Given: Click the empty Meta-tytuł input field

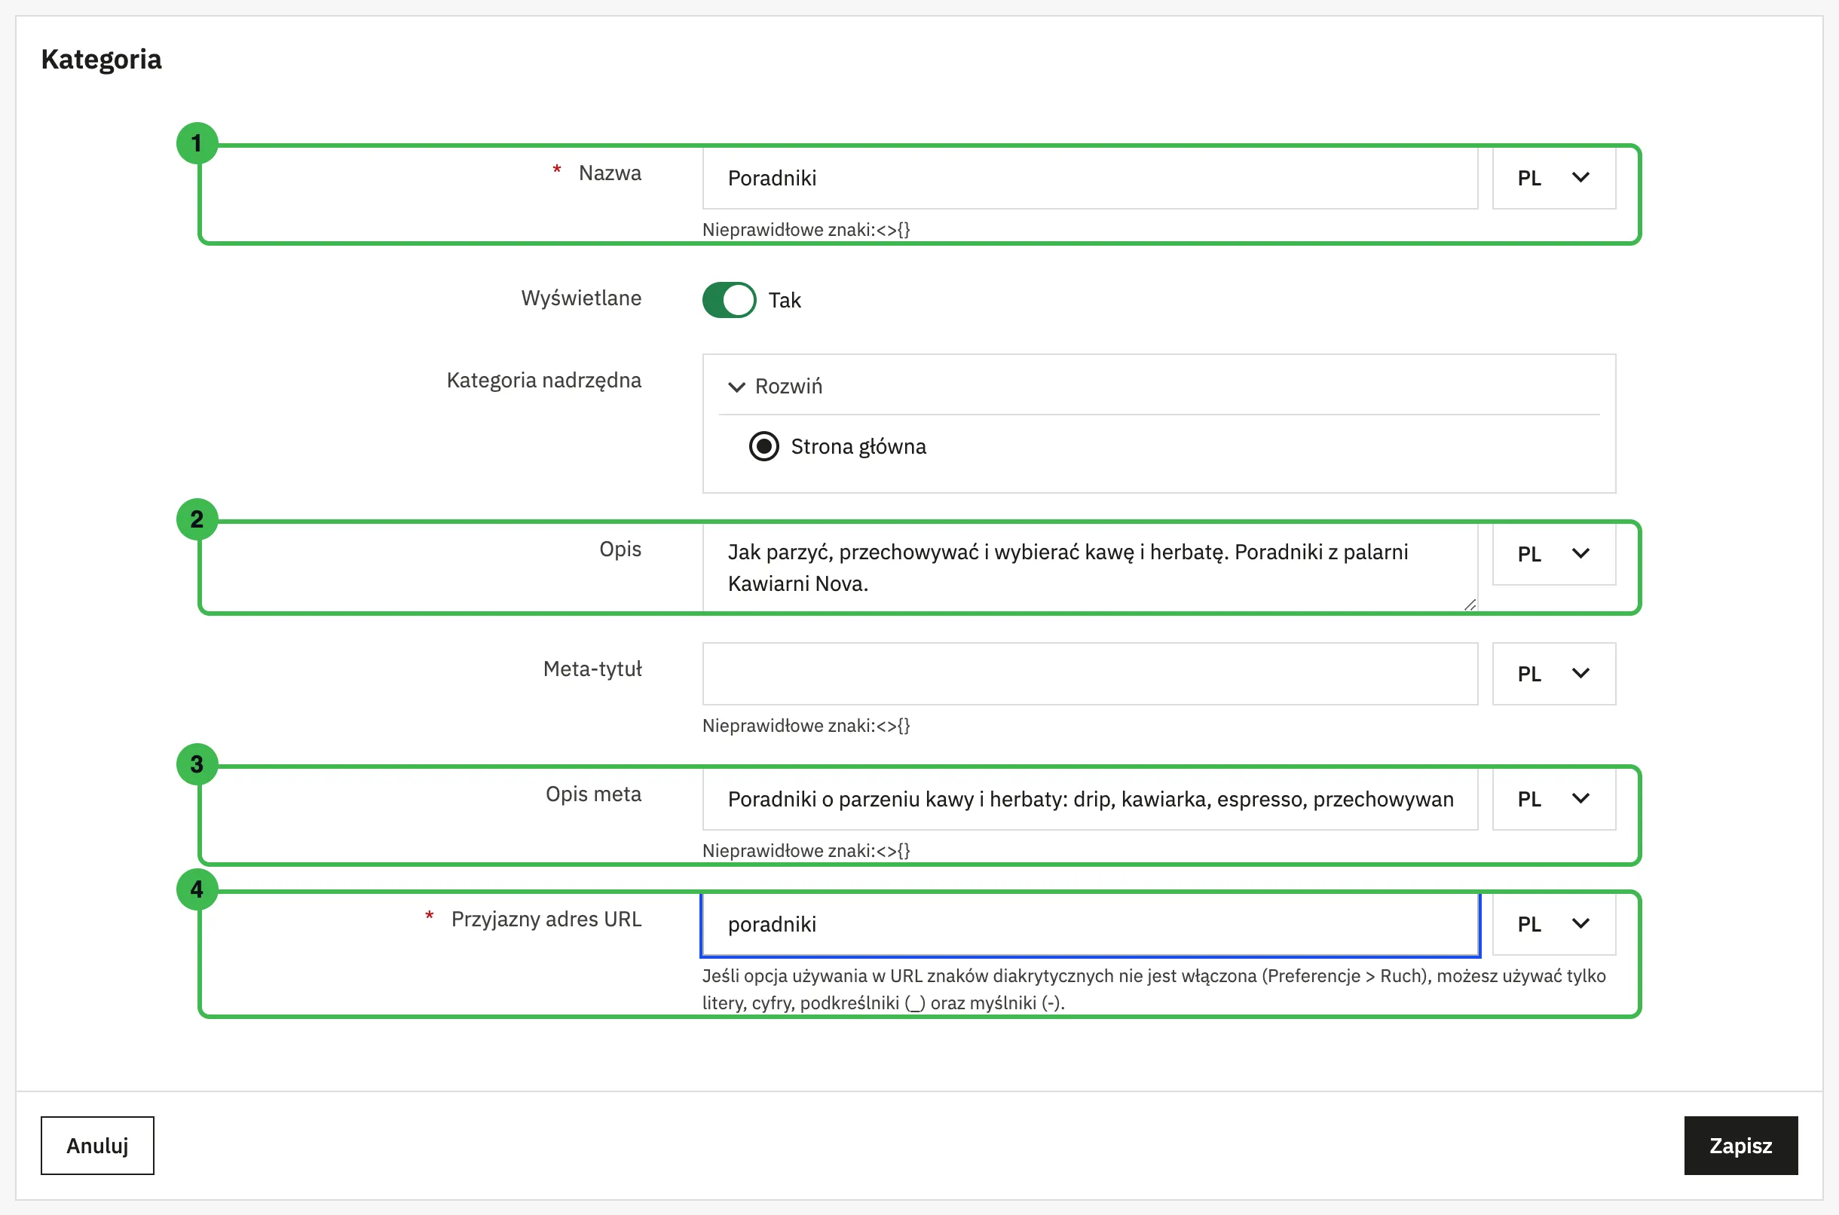Looking at the screenshot, I should pos(1090,673).
